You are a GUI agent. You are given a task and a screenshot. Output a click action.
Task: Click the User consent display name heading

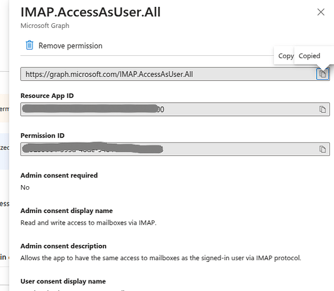tap(63, 281)
